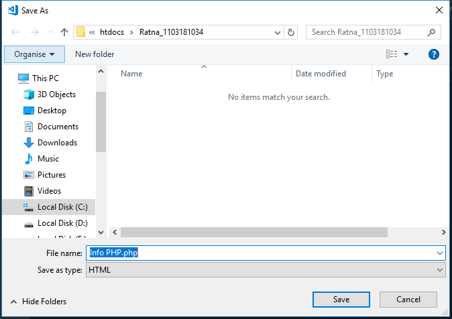This screenshot has height=319, width=452.
Task: Expand the chevron after htdocs breadcrumb
Action: tap(131, 32)
